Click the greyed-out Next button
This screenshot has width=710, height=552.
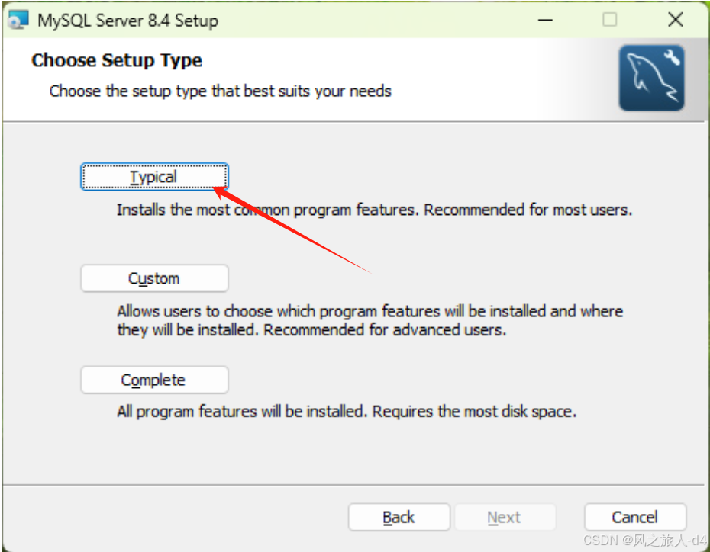505,517
